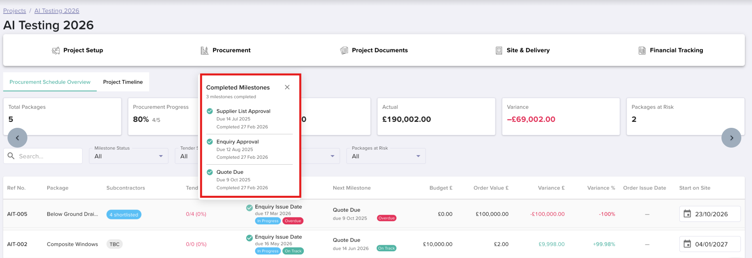
Task: Click calendar icon for AIT-002 start date
Action: [x=687, y=244]
